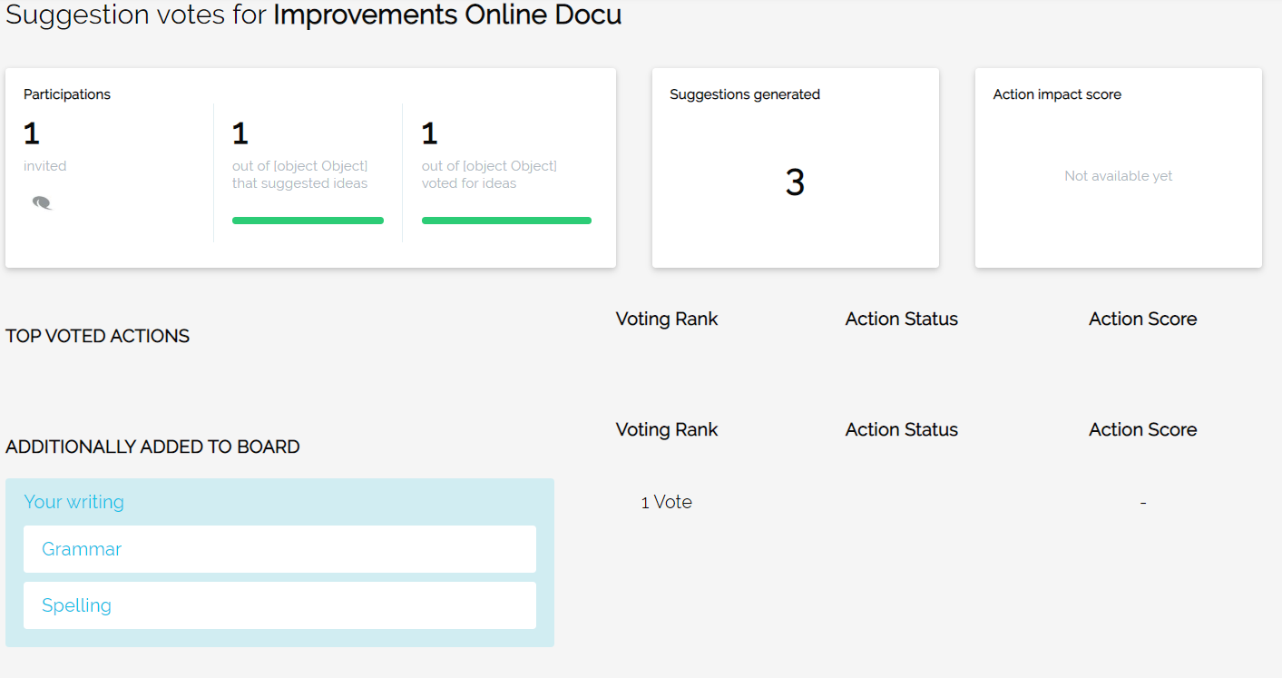
Task: Click the dash action score for Your writing
Action: pyautogui.click(x=1143, y=502)
